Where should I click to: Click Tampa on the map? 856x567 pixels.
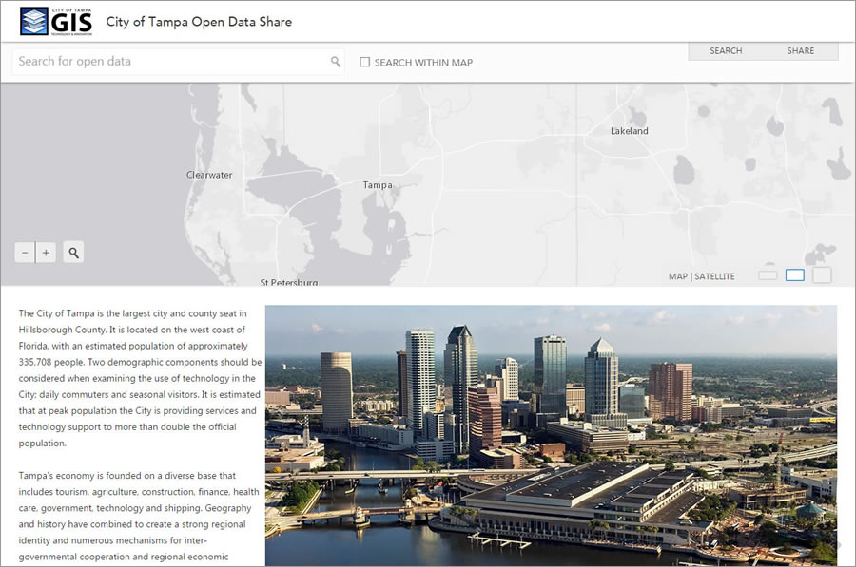coord(377,185)
